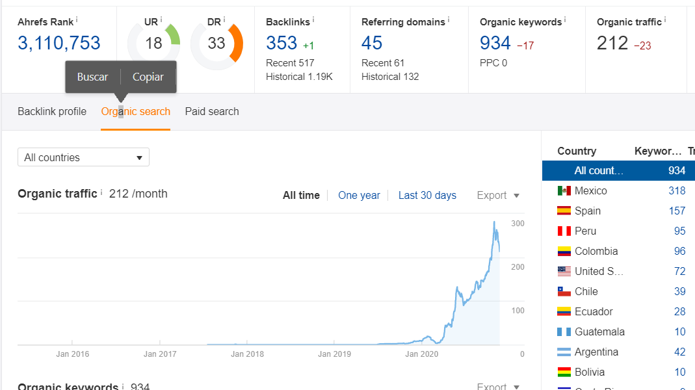This screenshot has width=695, height=390.
Task: Open the Export dropdown above traffic chart
Action: coord(498,196)
